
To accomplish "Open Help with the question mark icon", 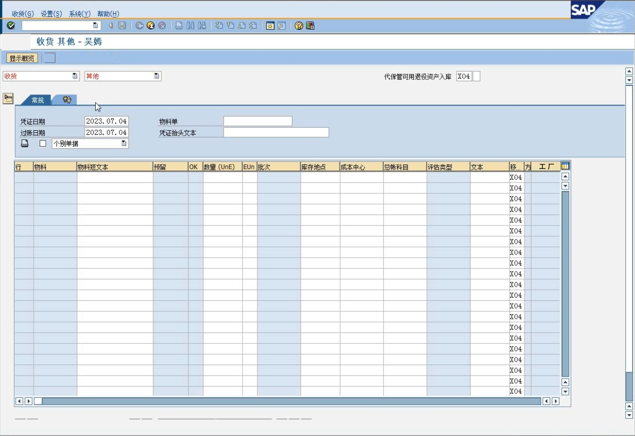I will [x=299, y=26].
